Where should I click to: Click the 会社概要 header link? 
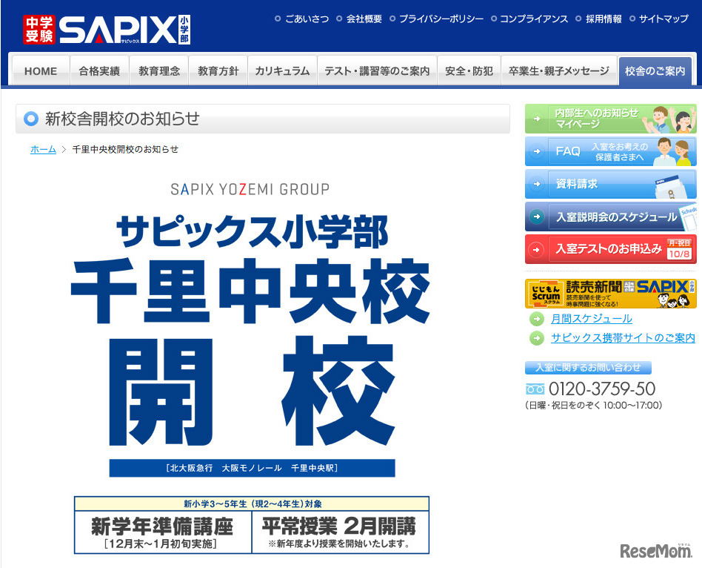pyautogui.click(x=364, y=19)
